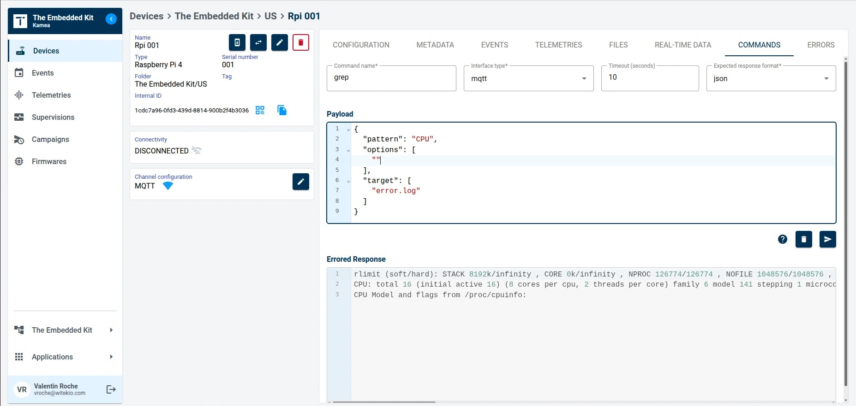Switch to the Events tab
The height and width of the screenshot is (406, 856).
pyautogui.click(x=495, y=45)
